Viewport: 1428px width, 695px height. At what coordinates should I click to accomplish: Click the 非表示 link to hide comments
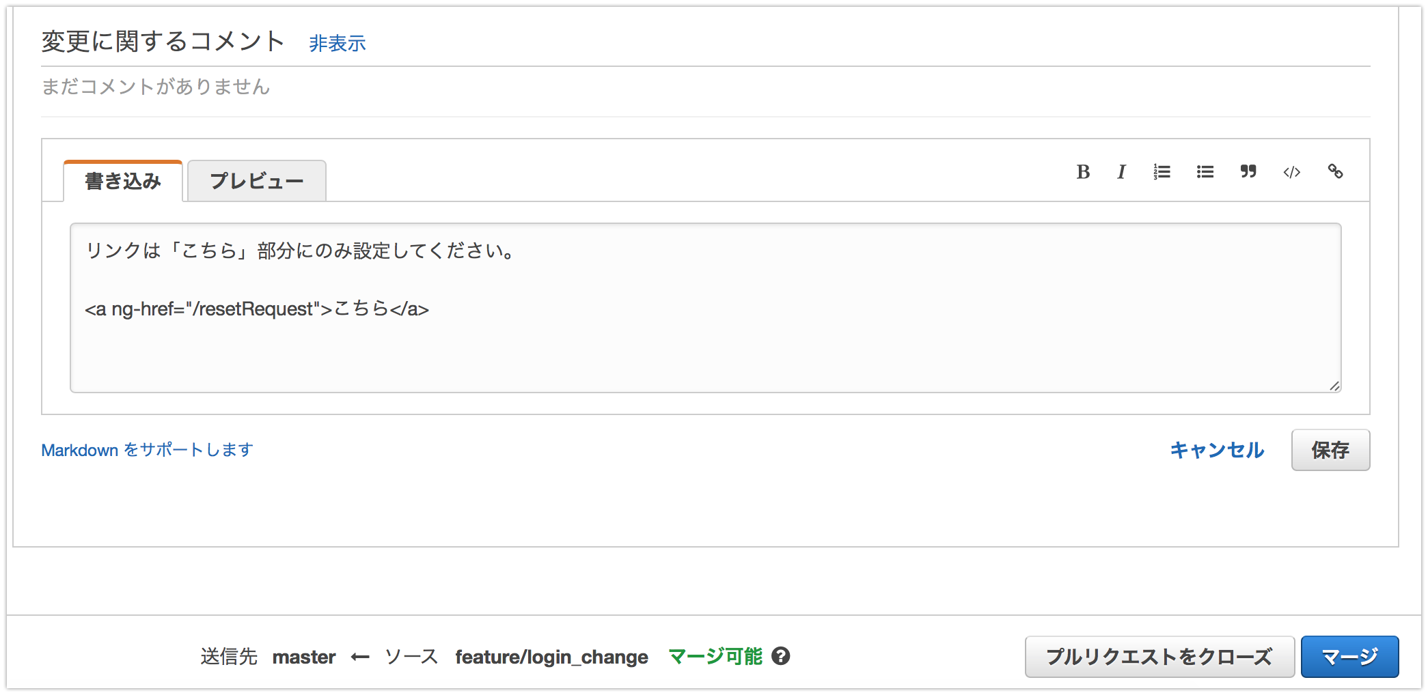point(338,44)
